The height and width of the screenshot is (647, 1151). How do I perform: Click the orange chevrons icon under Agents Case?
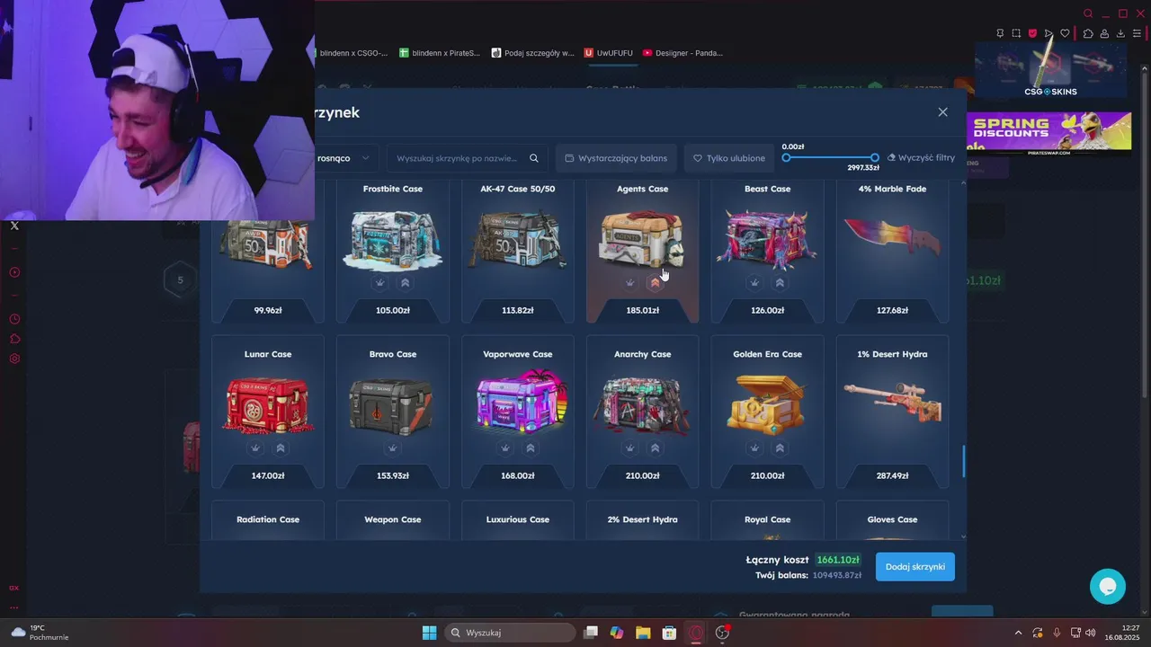coord(655,282)
